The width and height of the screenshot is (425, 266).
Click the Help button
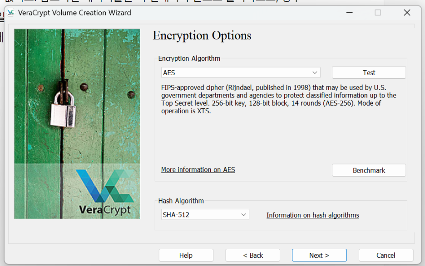[x=186, y=255]
